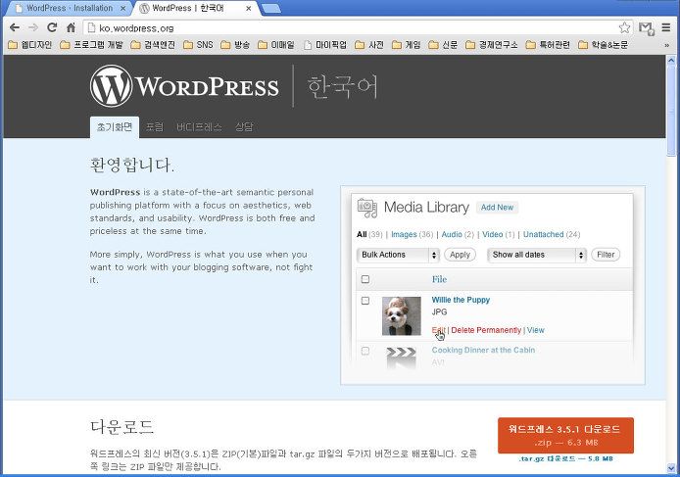Image resolution: width=680 pixels, height=477 pixels.
Task: Open the Gmail extension icon
Action: click(x=646, y=28)
